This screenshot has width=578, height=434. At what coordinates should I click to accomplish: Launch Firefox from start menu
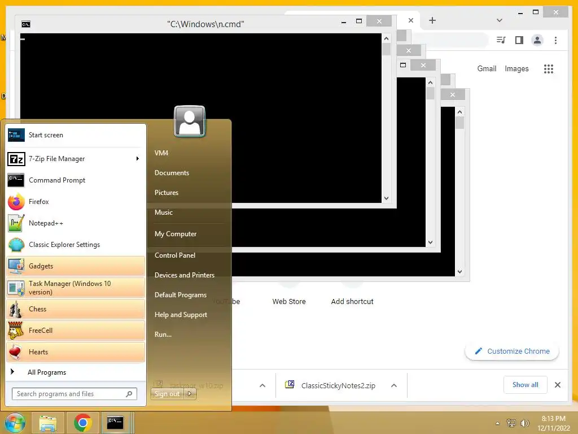coord(76,202)
